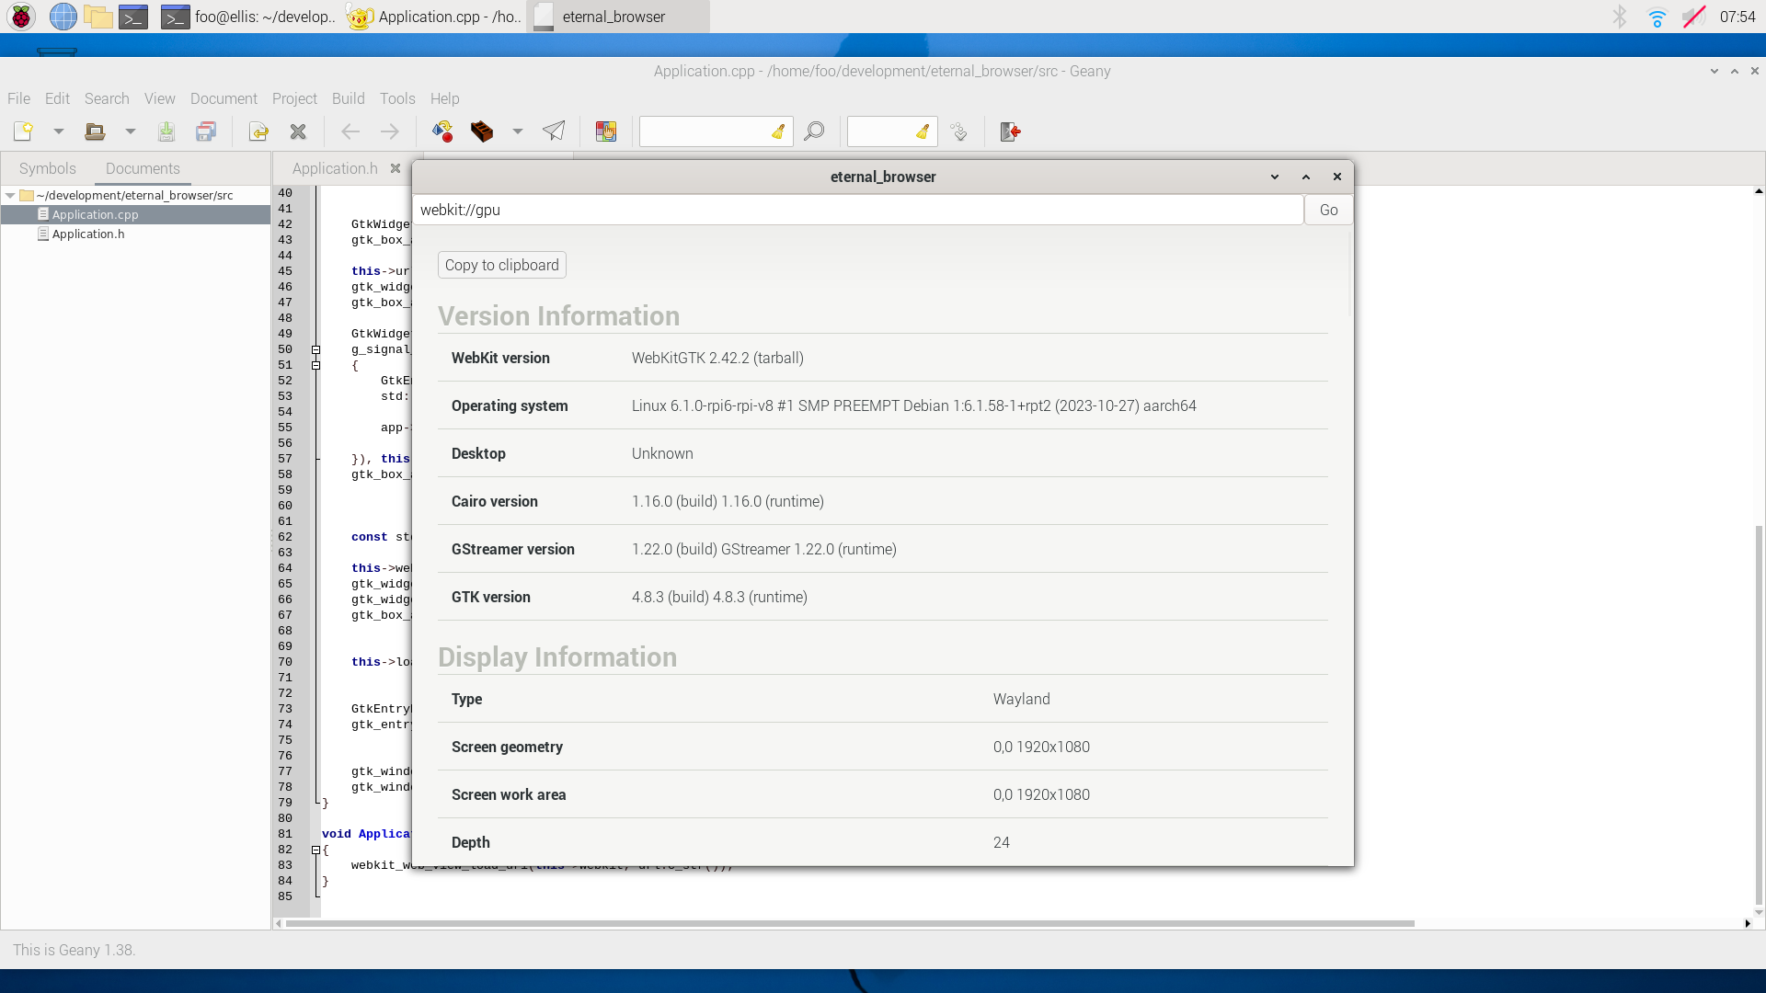The image size is (1766, 993).
Task: Open the dropdown next to the New icon
Action: coord(59,131)
